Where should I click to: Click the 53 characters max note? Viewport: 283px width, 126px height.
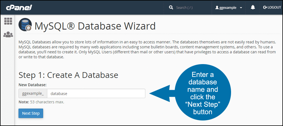[x=41, y=102]
